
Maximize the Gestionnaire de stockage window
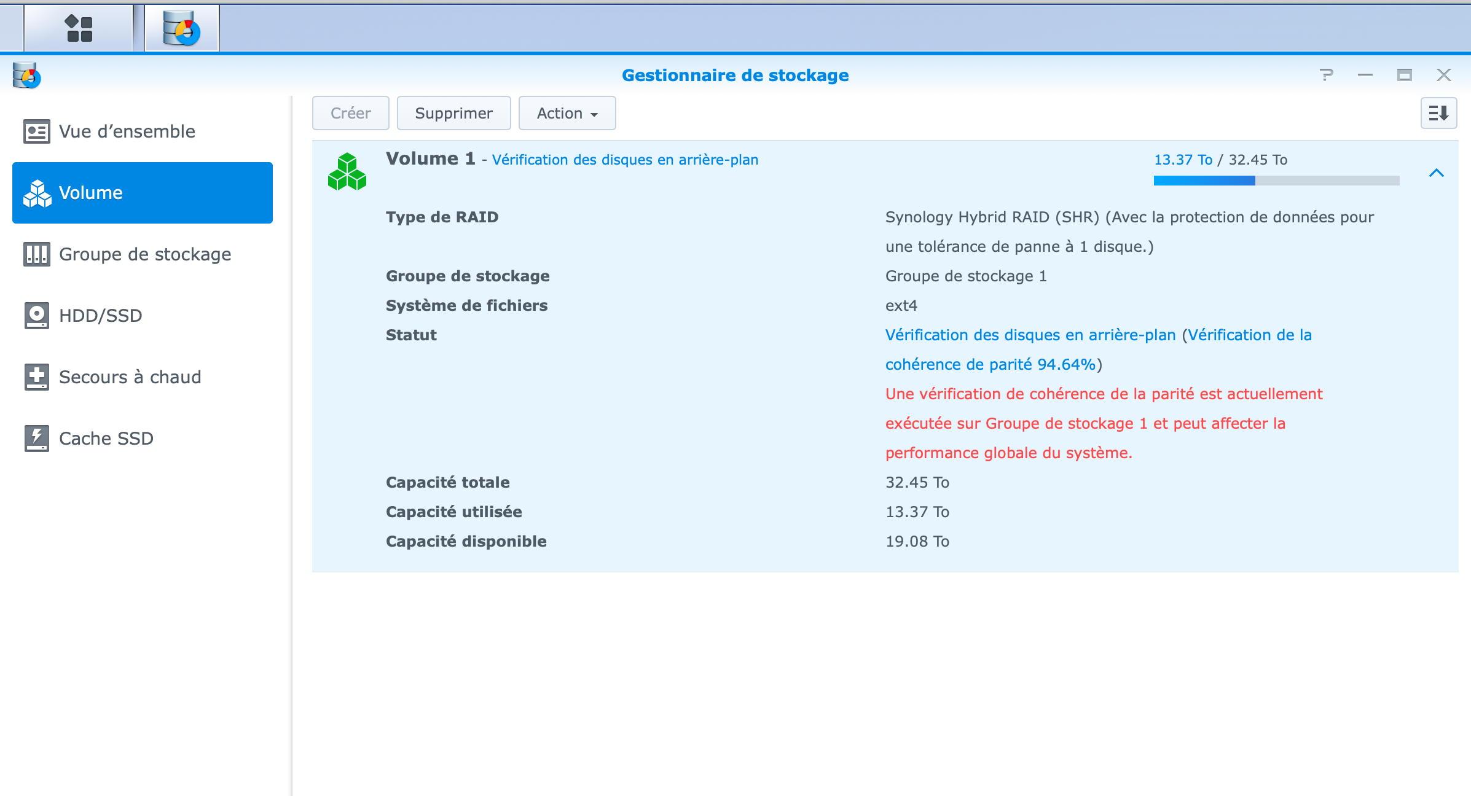point(1404,75)
